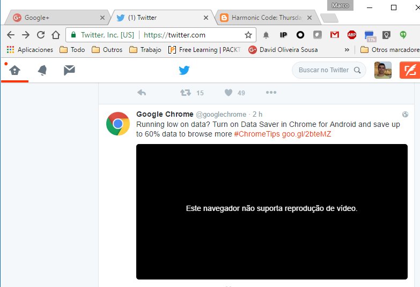Image resolution: width=420 pixels, height=287 pixels.
Task: Open the browser home page button
Action: pos(56,35)
